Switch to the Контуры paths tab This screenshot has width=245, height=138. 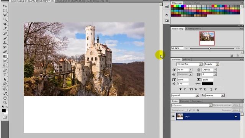tap(196, 101)
